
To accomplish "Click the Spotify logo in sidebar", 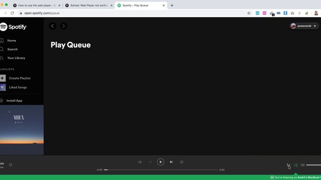I will [14, 26].
